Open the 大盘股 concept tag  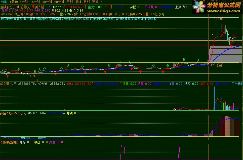18,19
